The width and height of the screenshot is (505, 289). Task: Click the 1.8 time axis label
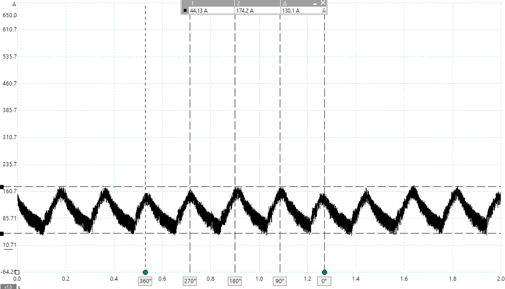453,279
